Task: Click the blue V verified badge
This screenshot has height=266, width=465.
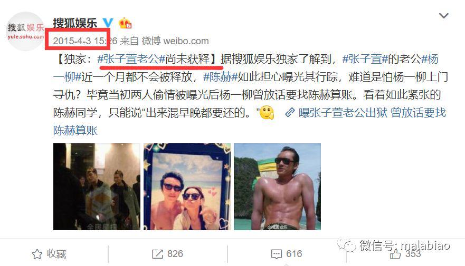Action: (x=108, y=23)
